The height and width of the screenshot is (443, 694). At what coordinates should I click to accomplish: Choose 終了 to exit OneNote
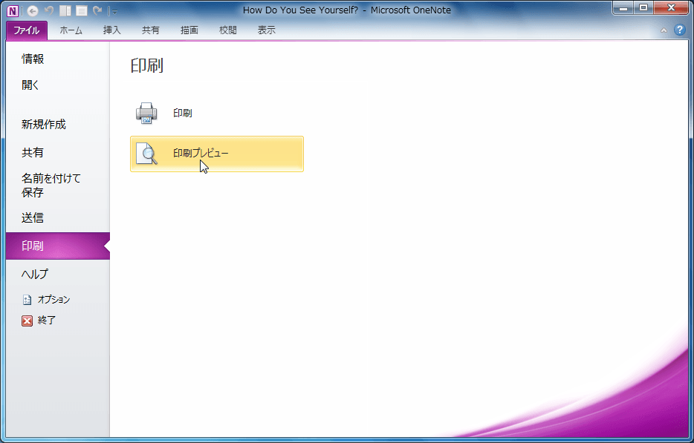pos(47,321)
